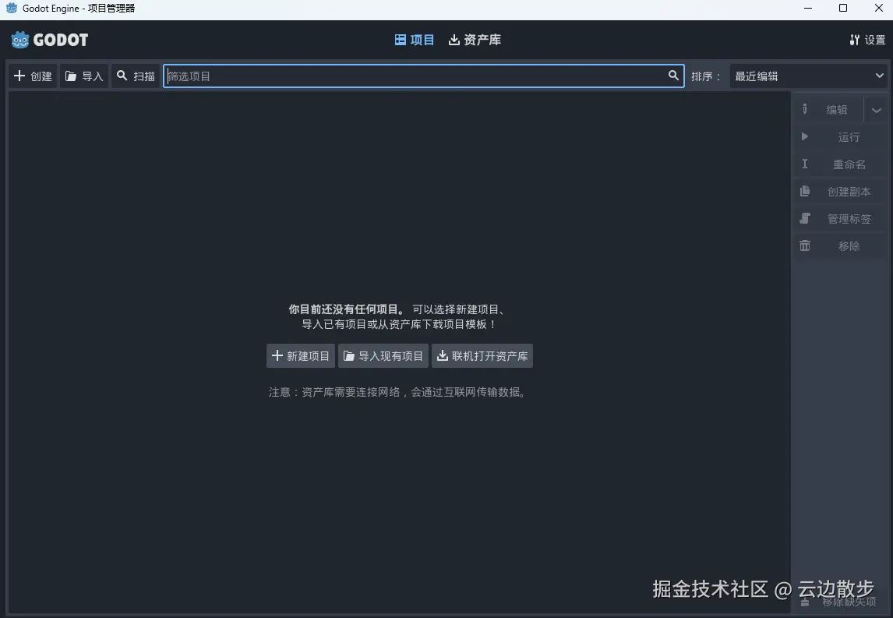
Task: Close the Godot project manager window
Action: coord(878,8)
